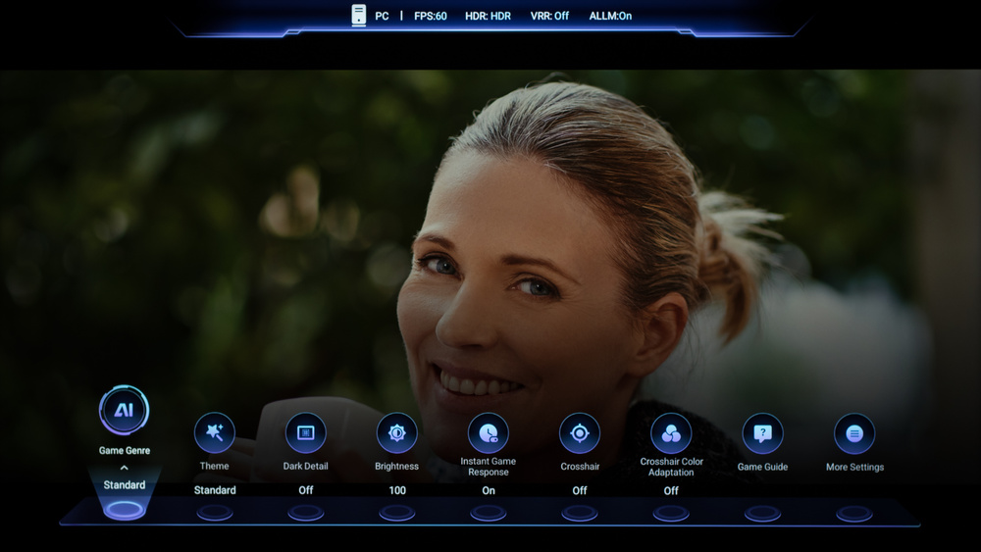Click the HDR: HDR status item
981x552 pixels.
tap(488, 17)
